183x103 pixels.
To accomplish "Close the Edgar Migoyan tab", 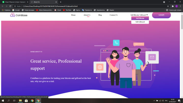I will 27,2.
